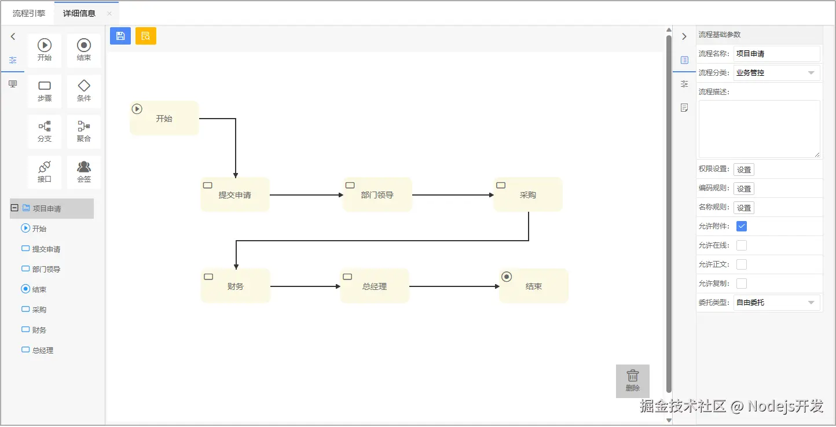Pick the 条件 condition diamond tool
The height and width of the screenshot is (427, 836).
coord(84,91)
